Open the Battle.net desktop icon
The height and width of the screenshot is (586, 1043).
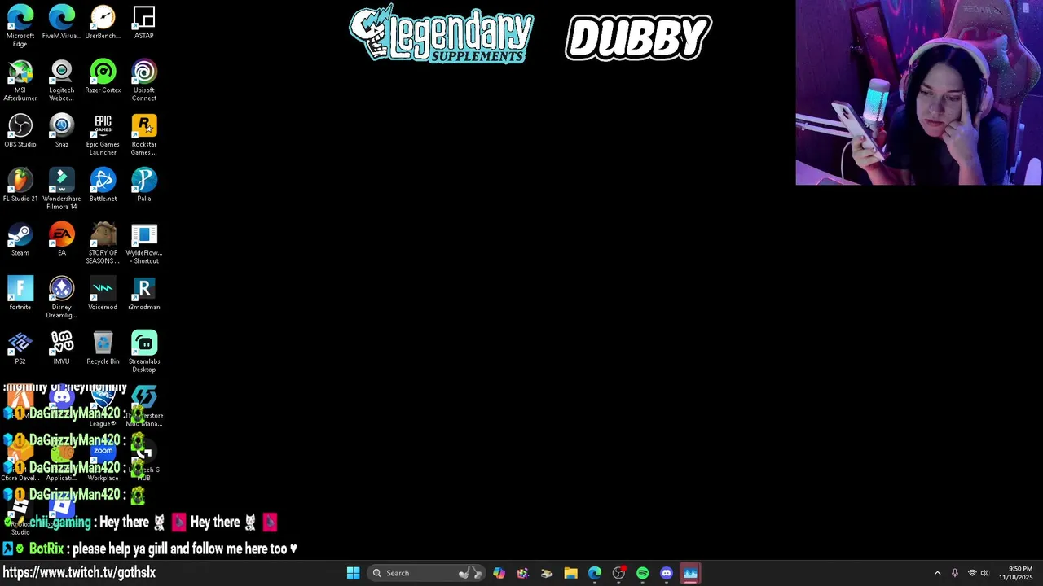click(x=103, y=185)
